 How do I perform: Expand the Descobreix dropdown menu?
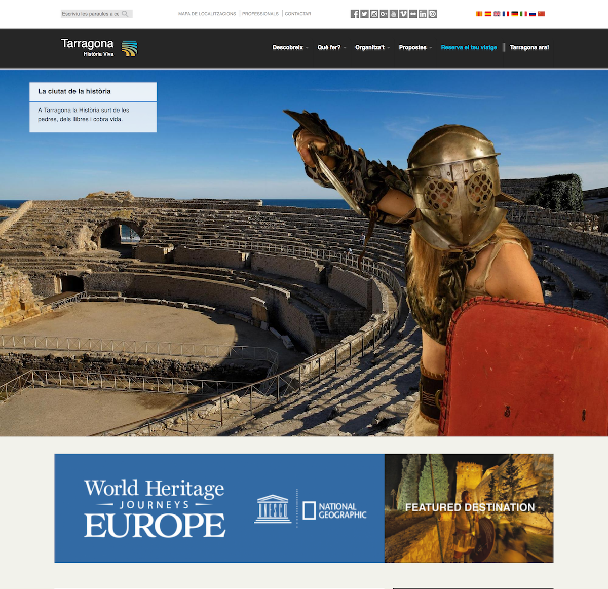[x=290, y=47]
